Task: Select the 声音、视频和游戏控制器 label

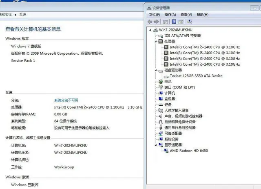Action: coord(184,116)
